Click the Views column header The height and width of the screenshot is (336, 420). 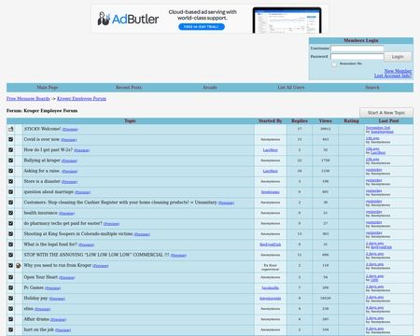325,120
